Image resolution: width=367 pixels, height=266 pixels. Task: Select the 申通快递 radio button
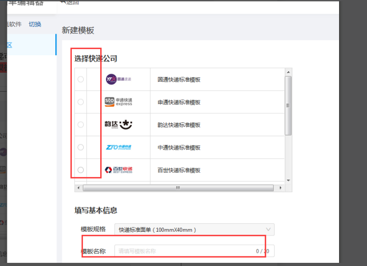(81, 102)
